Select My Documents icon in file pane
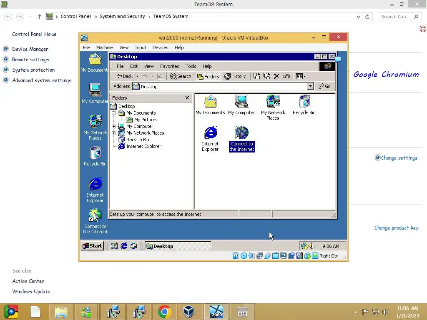 tap(210, 105)
